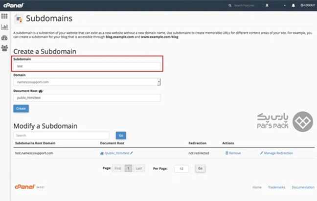Open the Domain dropdown list
Screen dimensions: 317x201
(x=87, y=82)
